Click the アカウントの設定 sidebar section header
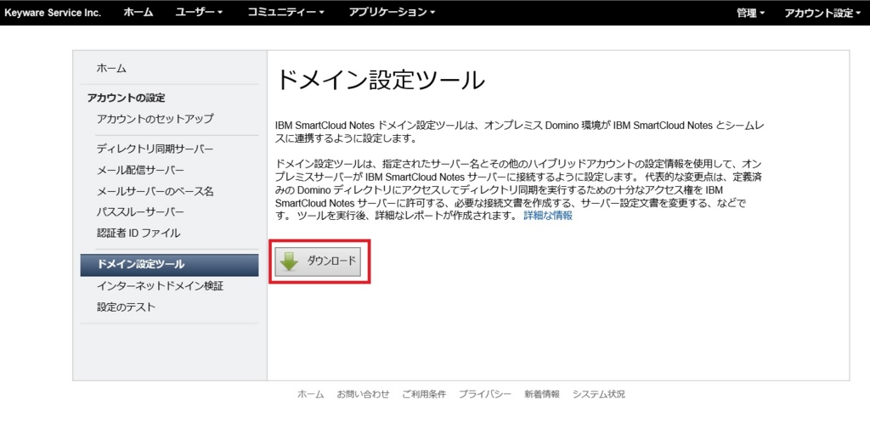 point(127,98)
